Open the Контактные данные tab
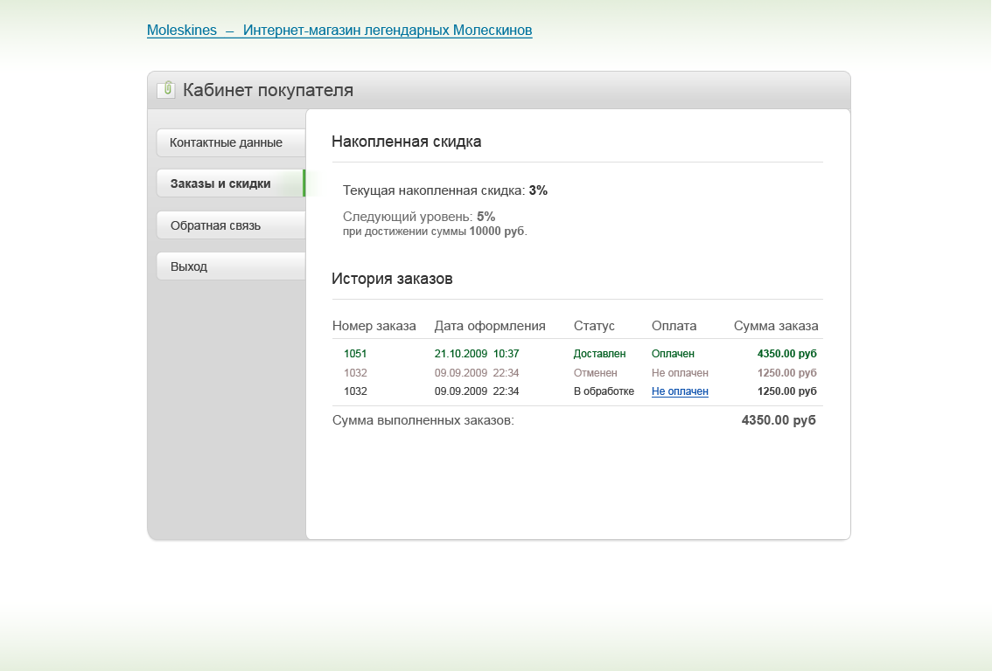The height and width of the screenshot is (671, 992). [x=231, y=142]
